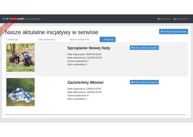Screen dimensions: 193x137
Task: Focus the Lokalizacja search field
Action: 19,39
